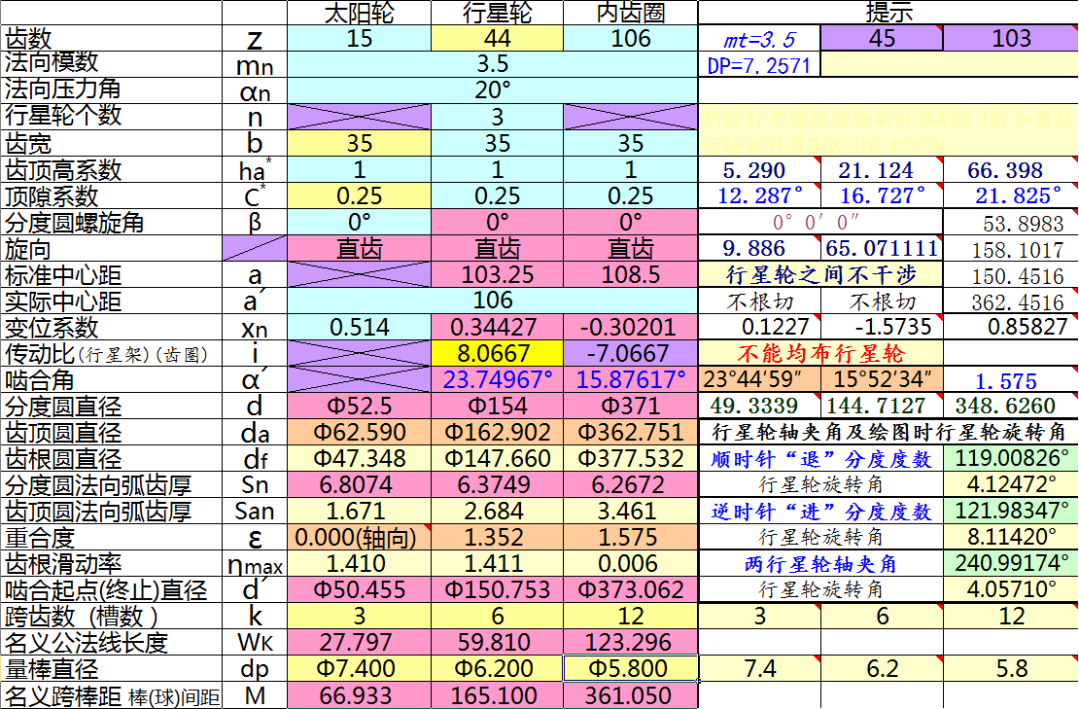
Task: Select the mesh angle cell 15.87617°
Action: tap(630, 379)
